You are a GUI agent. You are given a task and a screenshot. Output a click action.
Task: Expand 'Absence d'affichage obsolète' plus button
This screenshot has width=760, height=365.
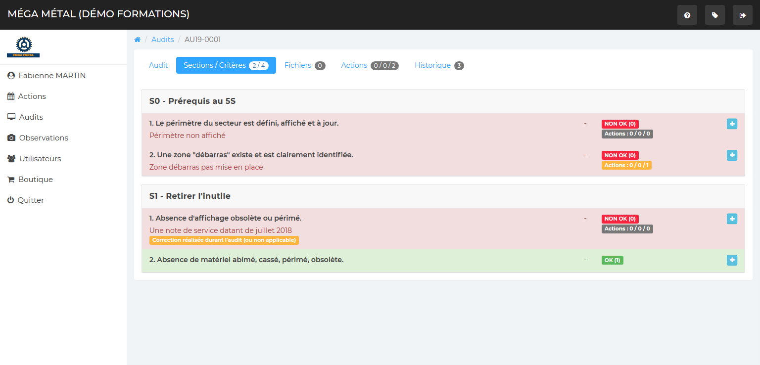coord(732,219)
